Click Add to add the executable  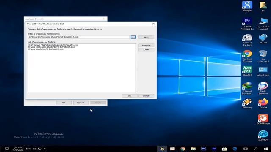click(146, 37)
